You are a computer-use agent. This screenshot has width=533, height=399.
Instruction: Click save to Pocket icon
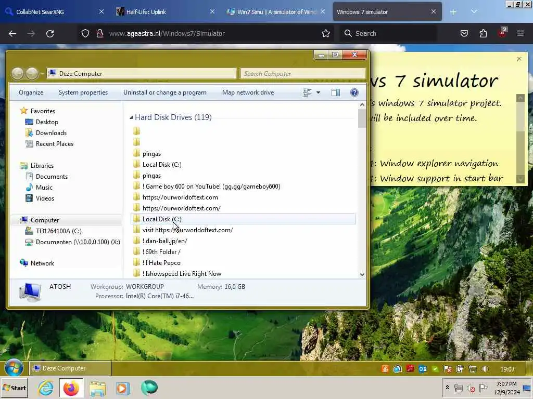click(464, 33)
